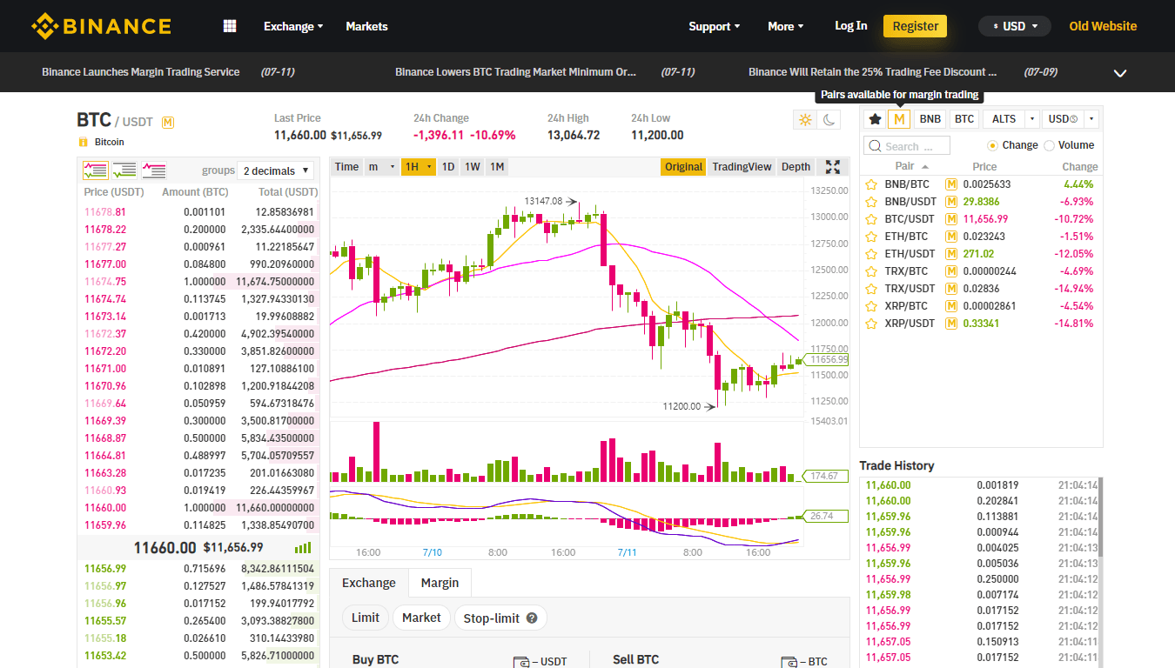The width and height of the screenshot is (1175, 668).
Task: Set chart interval to 1M
Action: (496, 167)
